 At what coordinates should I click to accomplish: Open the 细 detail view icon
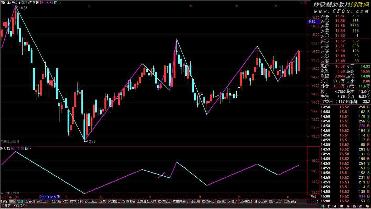click(x=336, y=206)
